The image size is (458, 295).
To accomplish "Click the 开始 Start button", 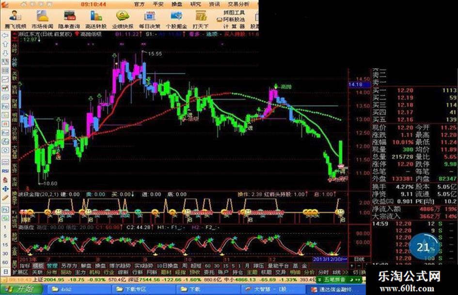I will pyautogui.click(x=22, y=289).
